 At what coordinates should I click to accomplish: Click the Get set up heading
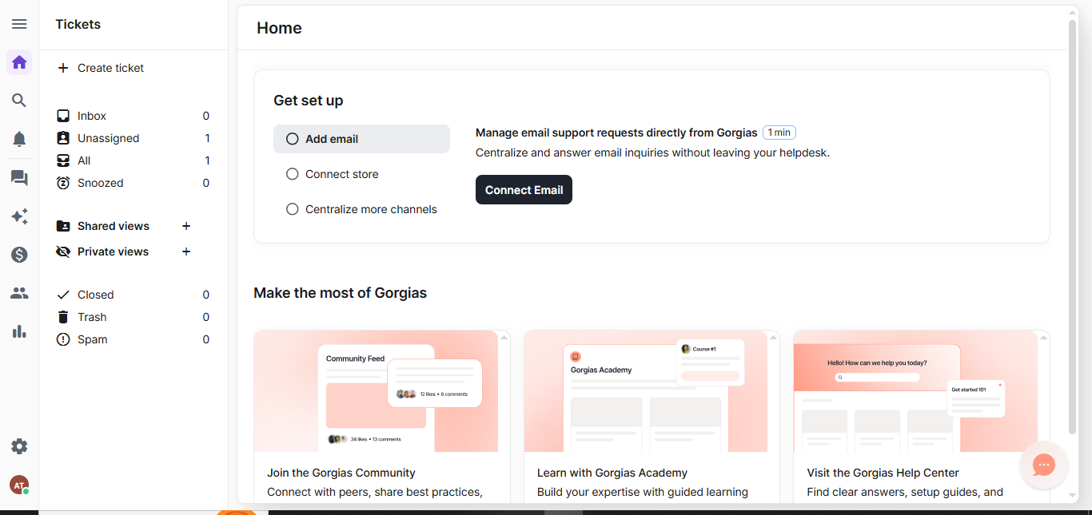[x=309, y=101]
